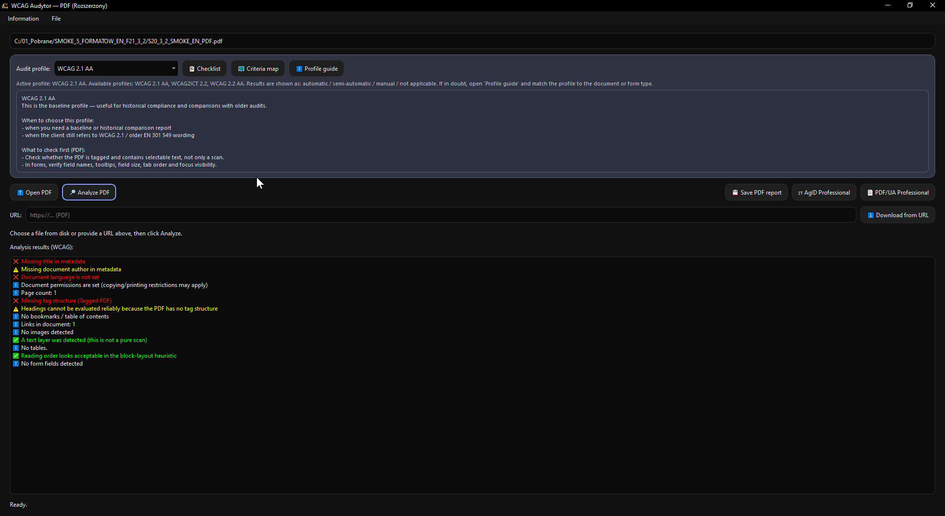This screenshot has width=945, height=516.
Task: Click Download from URL
Action: 898,215
